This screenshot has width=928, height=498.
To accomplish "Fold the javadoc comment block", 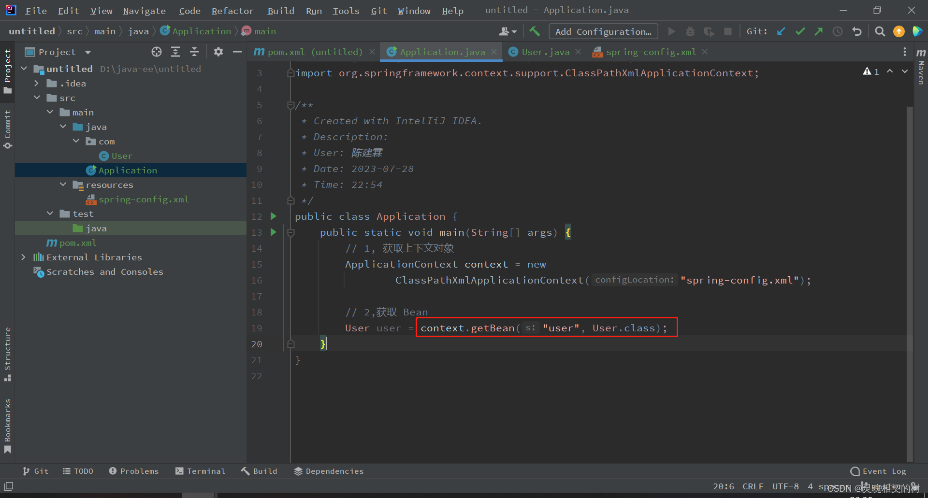I will pos(291,105).
